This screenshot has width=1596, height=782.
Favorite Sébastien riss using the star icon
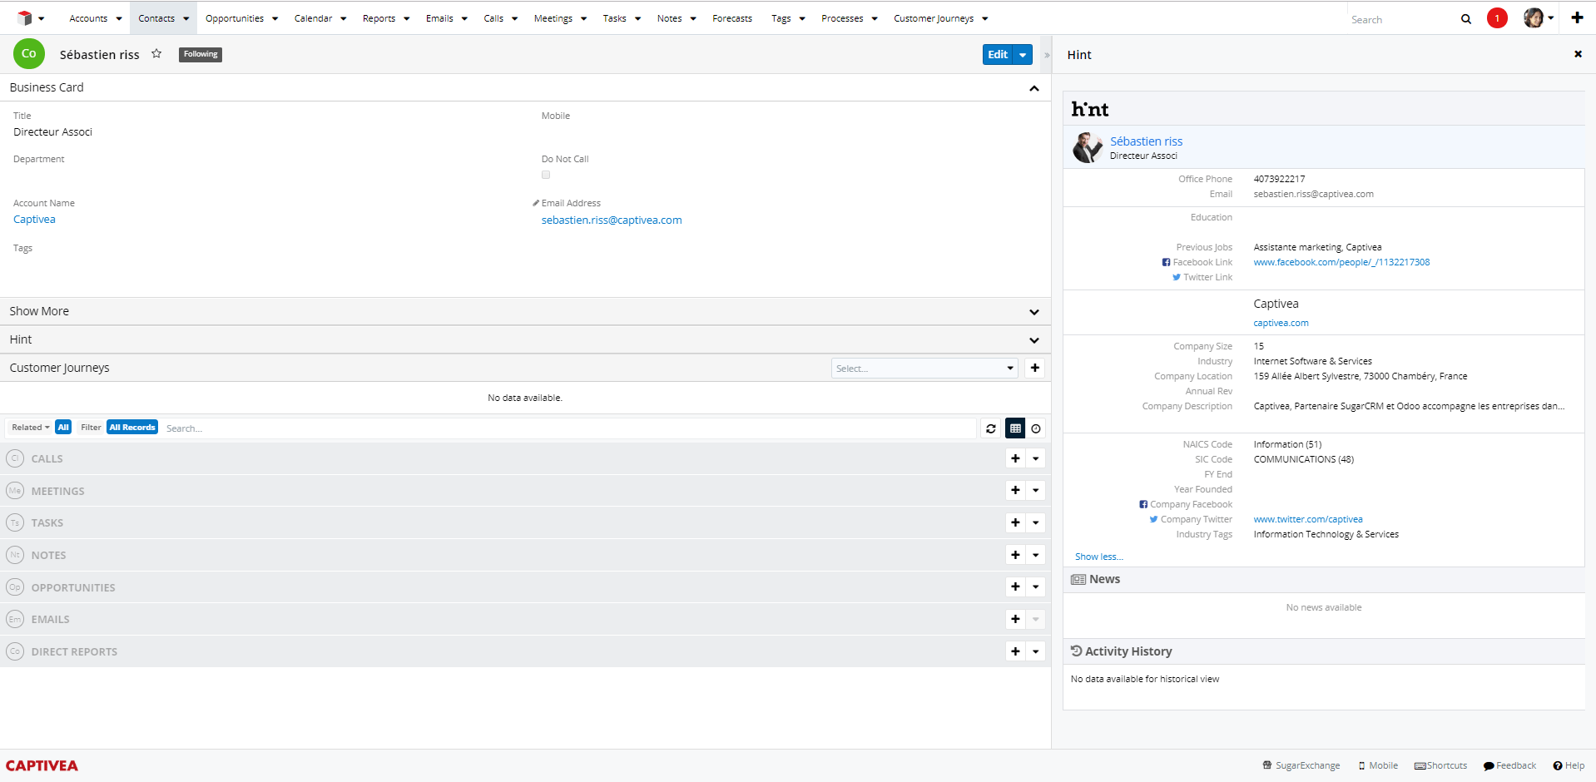click(156, 53)
